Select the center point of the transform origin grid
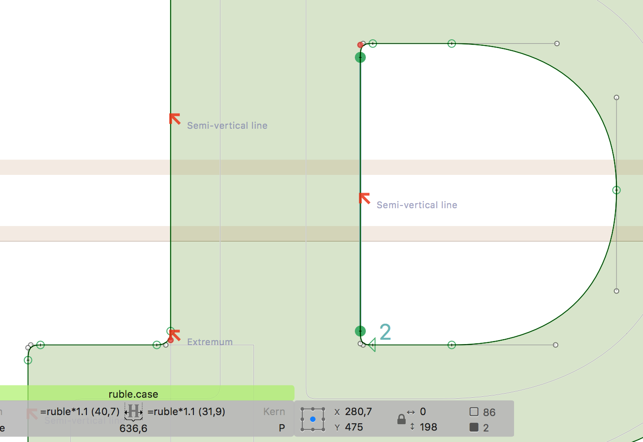Image resolution: width=643 pixels, height=442 pixels. tap(313, 419)
